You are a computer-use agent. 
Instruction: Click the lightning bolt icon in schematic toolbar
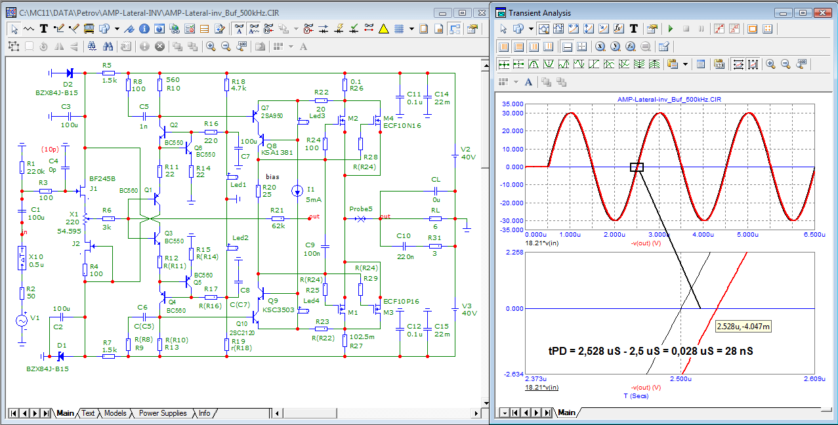click(339, 29)
